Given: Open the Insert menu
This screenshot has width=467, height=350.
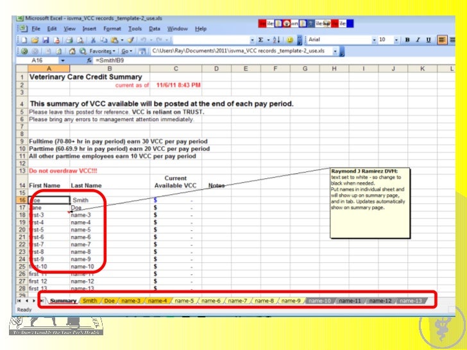Looking at the screenshot, I should tap(89, 29).
